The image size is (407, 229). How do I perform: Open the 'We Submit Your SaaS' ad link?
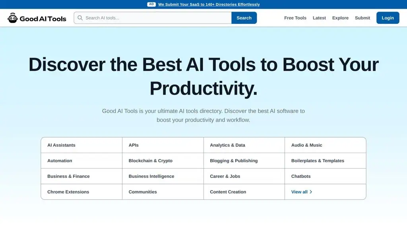(209, 4)
